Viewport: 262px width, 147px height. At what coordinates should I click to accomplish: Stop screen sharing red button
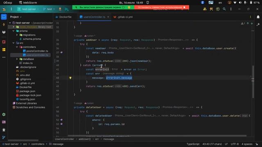[162, 7]
